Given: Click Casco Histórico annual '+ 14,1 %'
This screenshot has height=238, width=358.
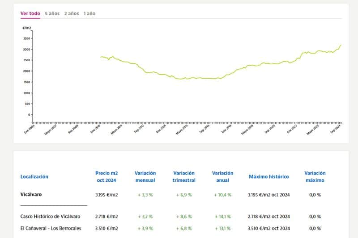Looking at the screenshot, I should click(x=222, y=217).
